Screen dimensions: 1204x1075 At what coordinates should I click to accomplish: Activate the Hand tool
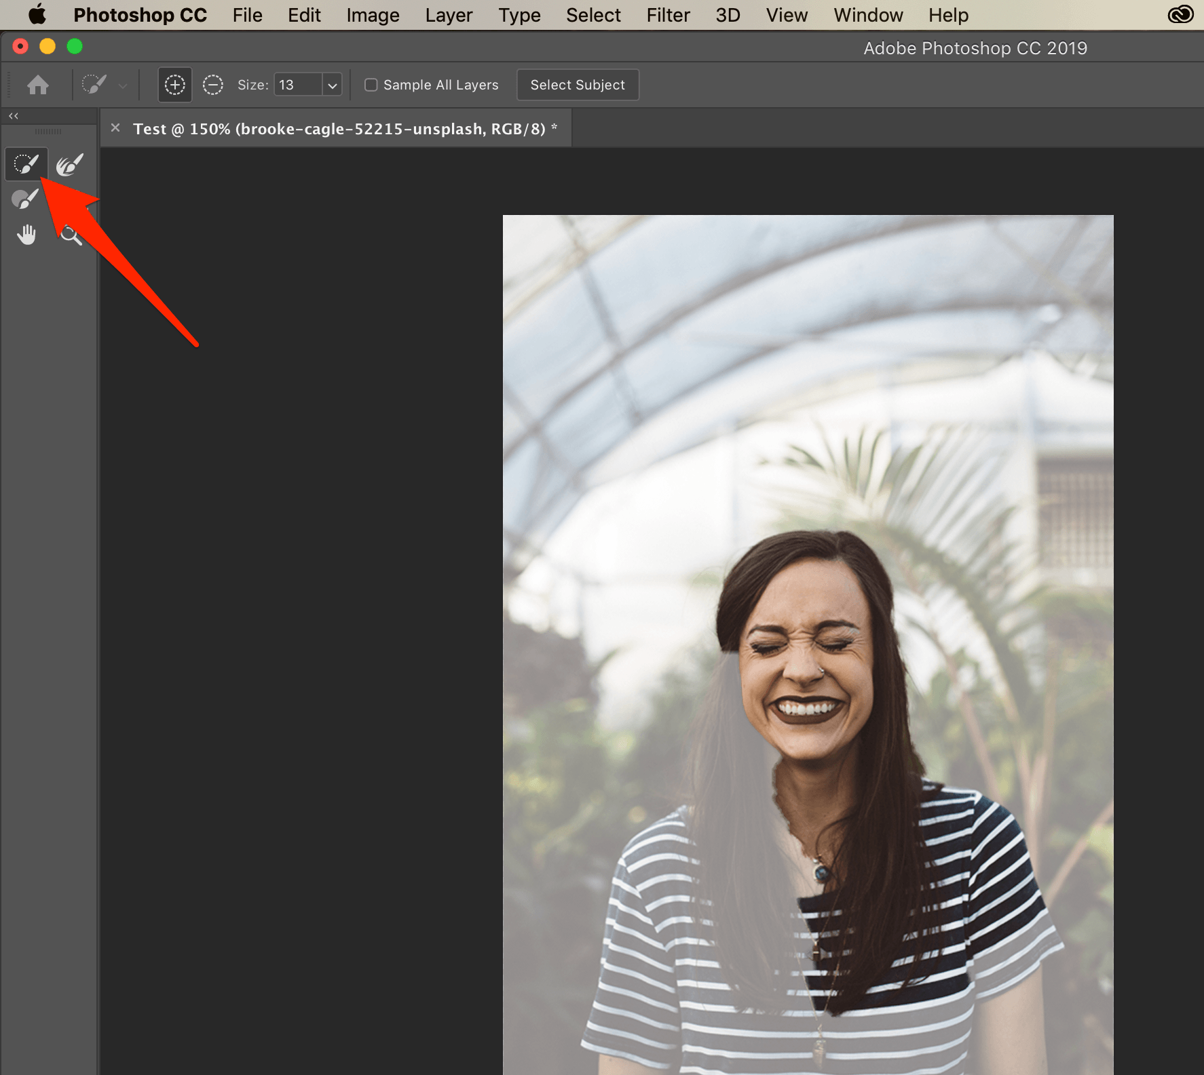(x=26, y=235)
